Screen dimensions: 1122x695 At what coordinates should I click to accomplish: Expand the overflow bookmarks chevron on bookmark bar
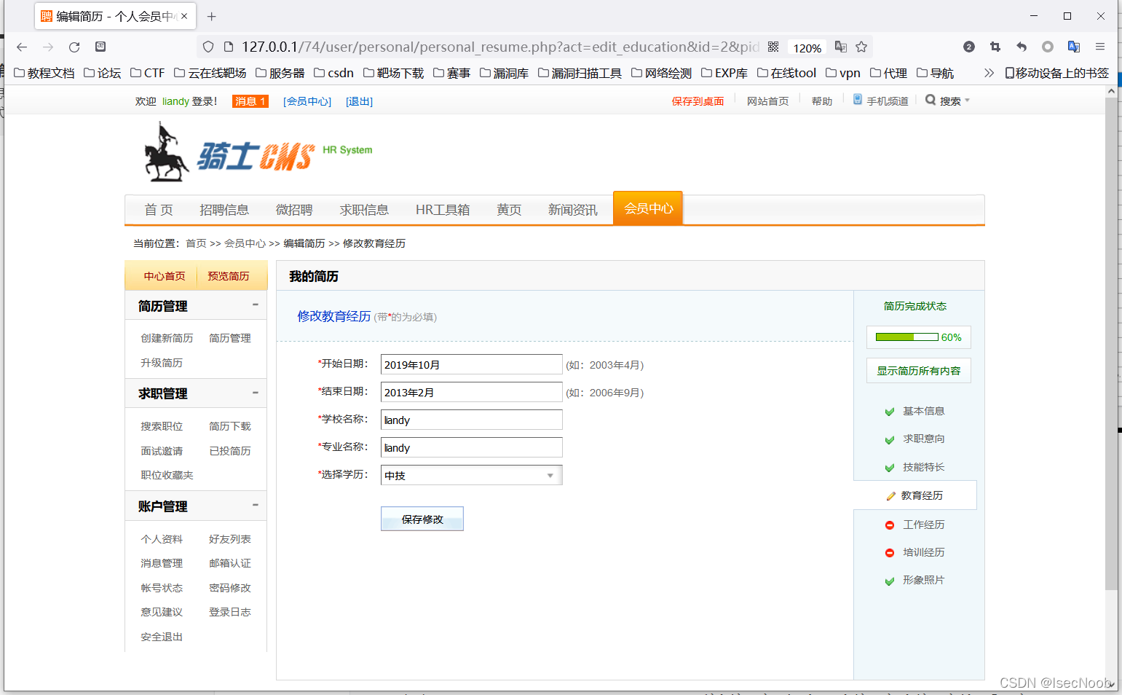tap(989, 72)
